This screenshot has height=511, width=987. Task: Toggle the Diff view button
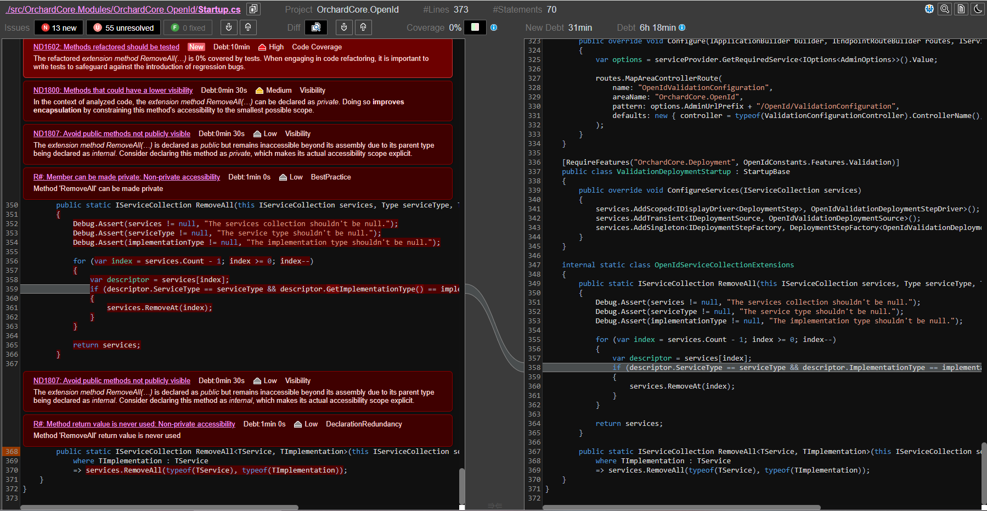pos(316,27)
